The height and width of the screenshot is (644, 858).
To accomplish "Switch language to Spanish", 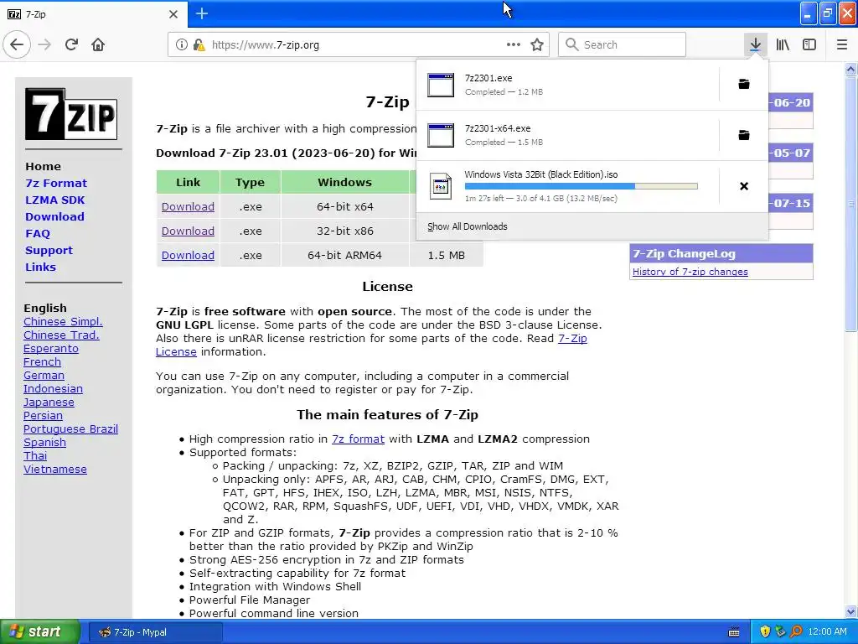I will (x=44, y=443).
